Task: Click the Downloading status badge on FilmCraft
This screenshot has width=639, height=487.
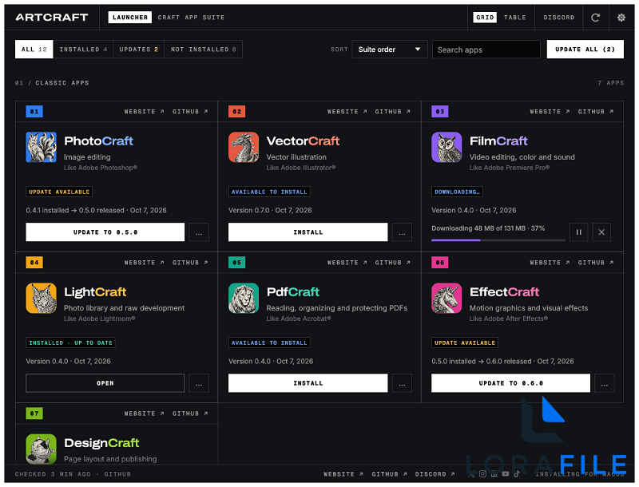Action: pyautogui.click(x=457, y=192)
